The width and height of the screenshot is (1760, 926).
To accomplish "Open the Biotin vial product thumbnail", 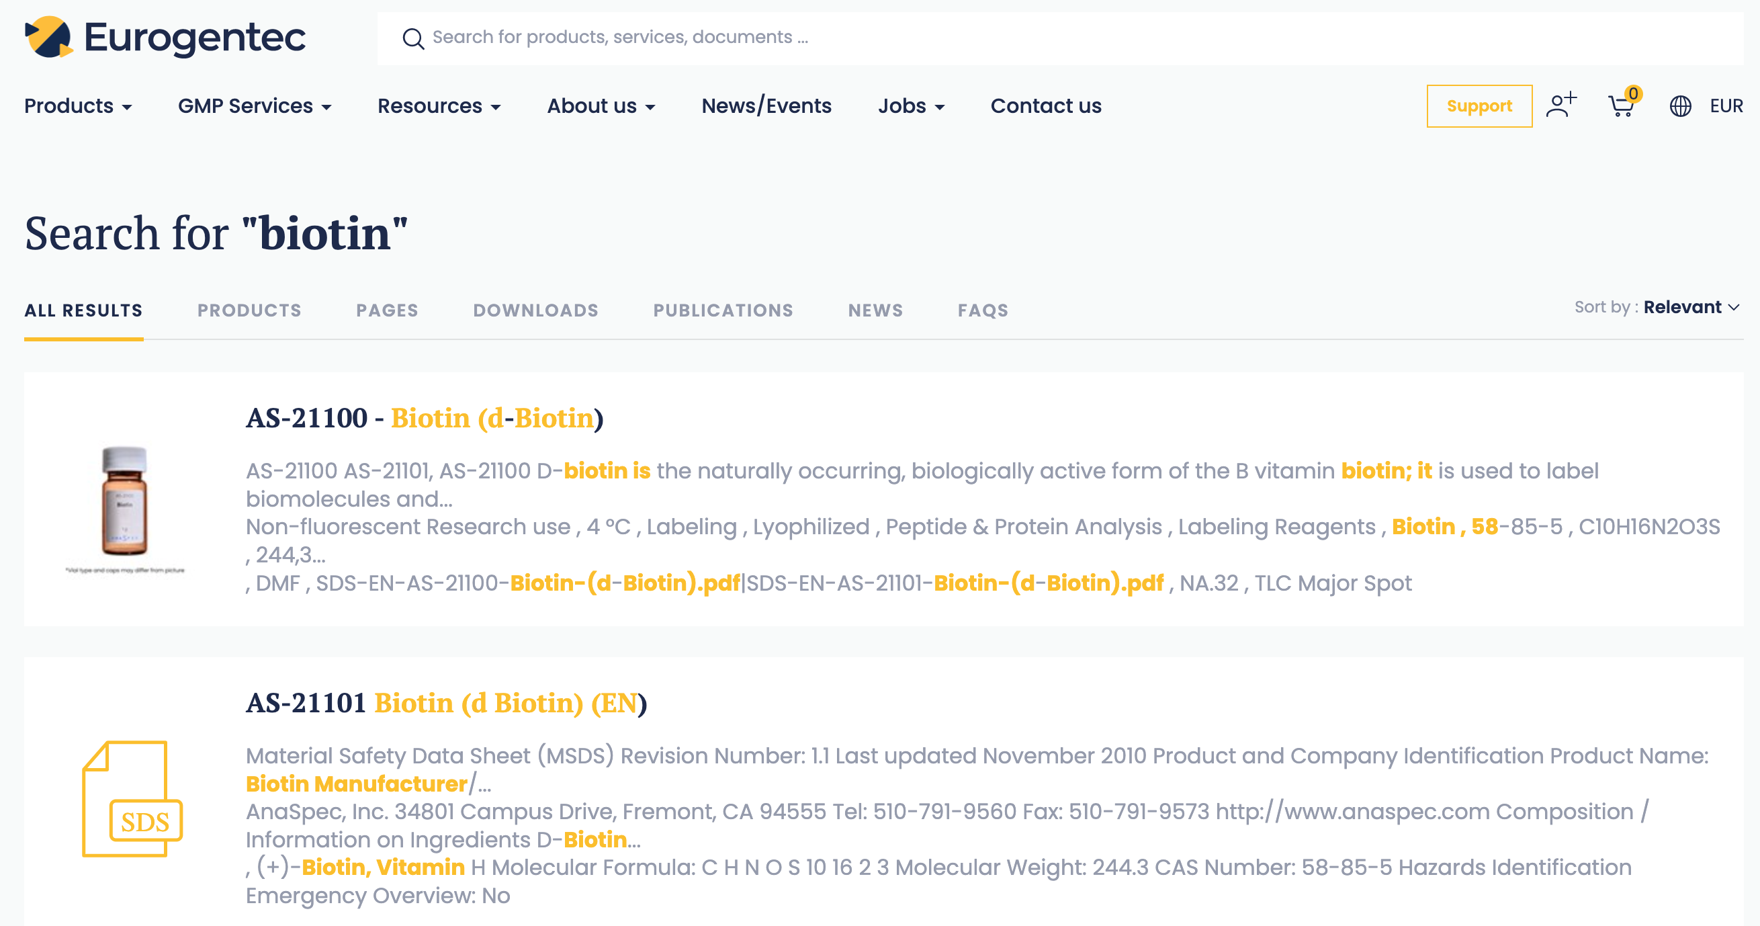I will 124,508.
